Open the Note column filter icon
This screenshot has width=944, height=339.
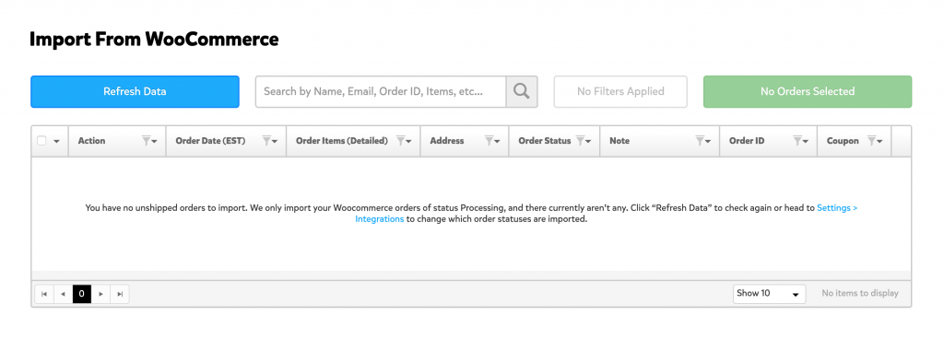point(702,141)
